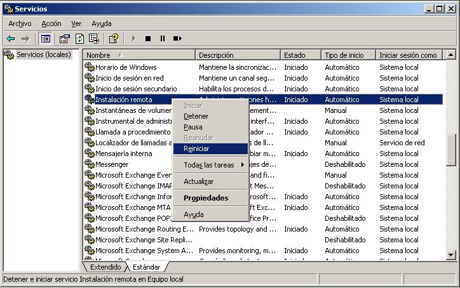The height and width of the screenshot is (288, 460).
Task: Click the status bar Detener e iniciar text
Action: [x=93, y=279]
